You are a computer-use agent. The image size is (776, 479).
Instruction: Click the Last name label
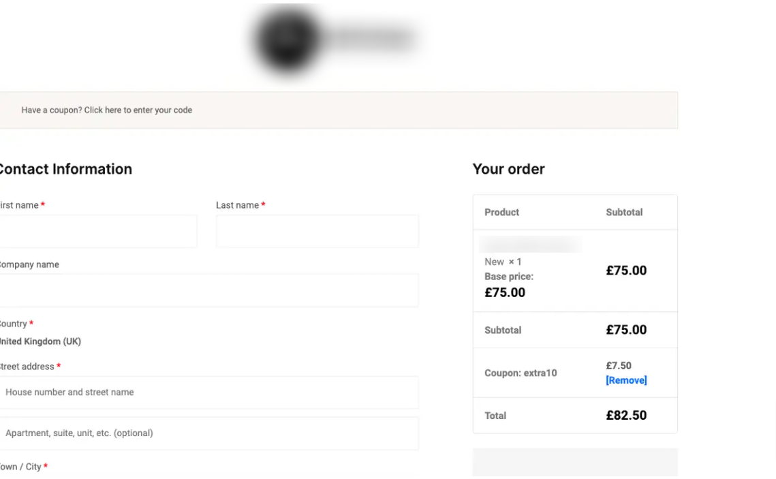237,205
